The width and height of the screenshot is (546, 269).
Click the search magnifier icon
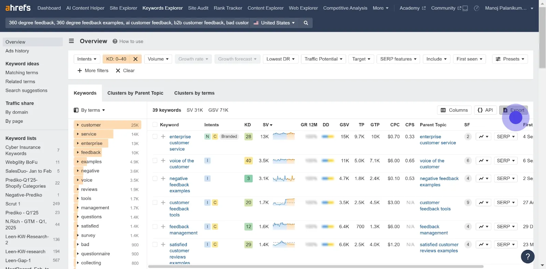[306, 23]
